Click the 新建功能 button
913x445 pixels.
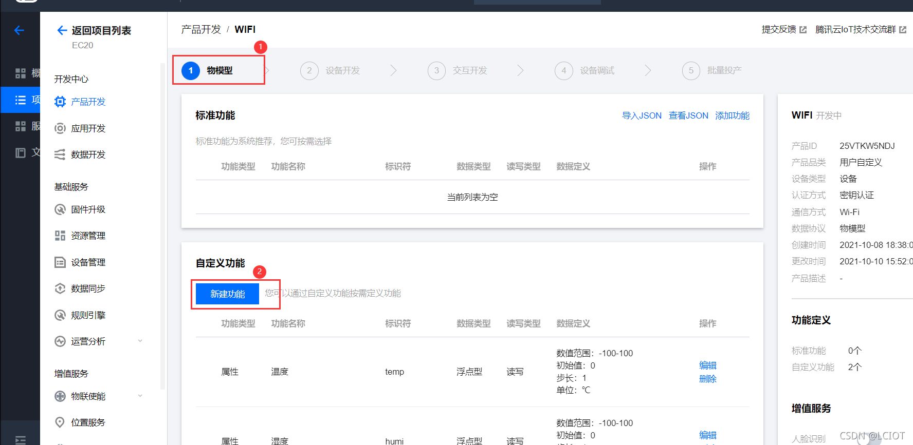(x=227, y=294)
